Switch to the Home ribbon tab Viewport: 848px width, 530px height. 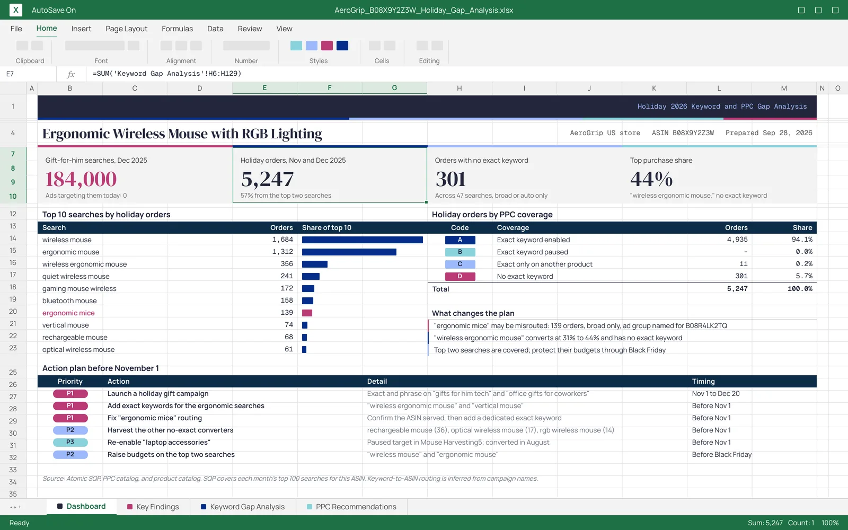point(47,29)
